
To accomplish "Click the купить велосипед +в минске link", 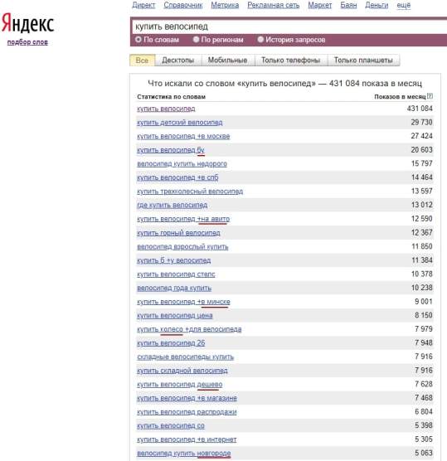I will tap(184, 302).
